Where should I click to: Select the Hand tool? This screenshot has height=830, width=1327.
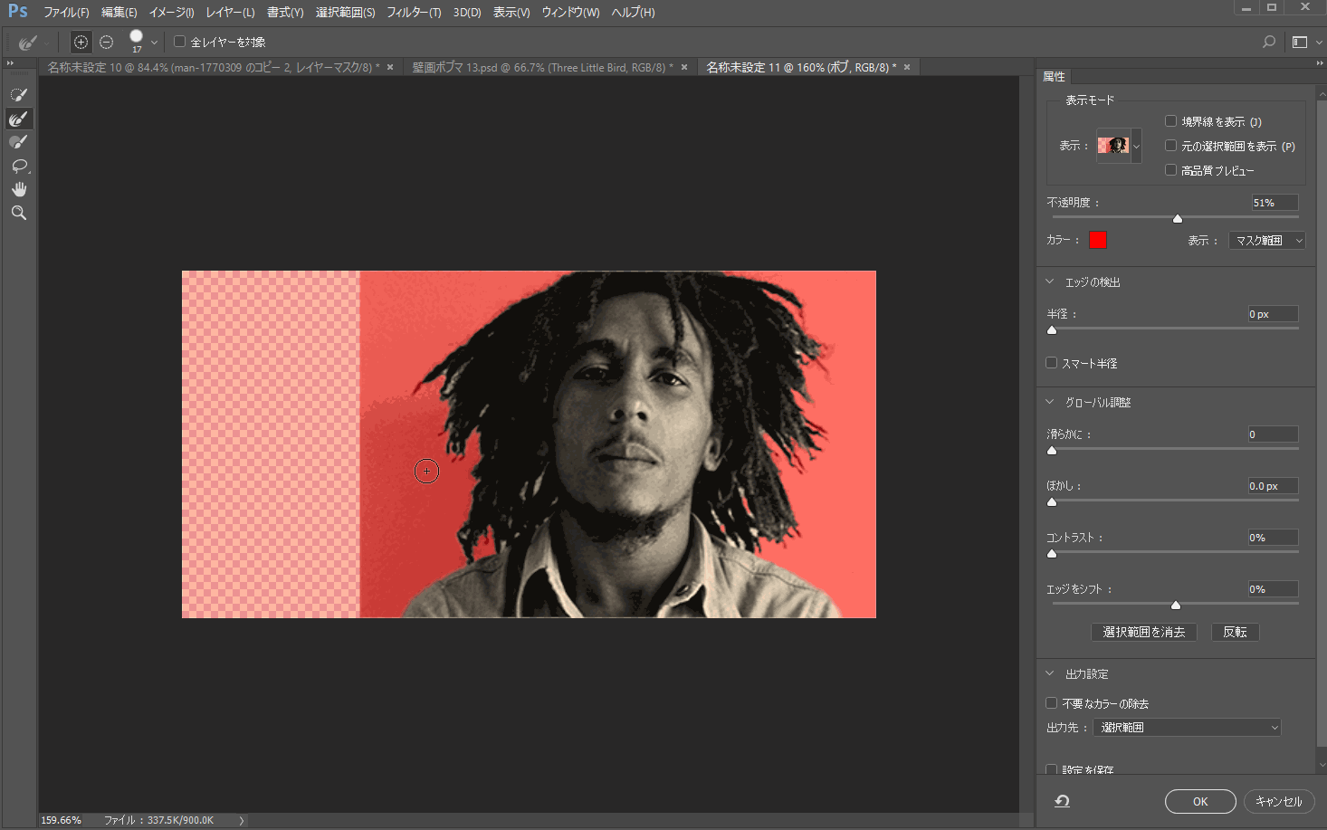click(x=19, y=189)
